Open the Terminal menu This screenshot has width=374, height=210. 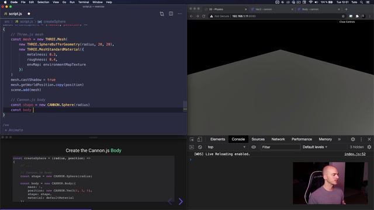coord(84,2)
